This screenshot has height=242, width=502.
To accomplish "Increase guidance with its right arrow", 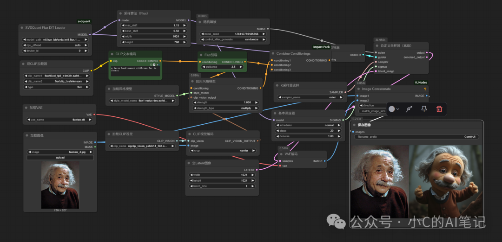I will tap(240, 67).
